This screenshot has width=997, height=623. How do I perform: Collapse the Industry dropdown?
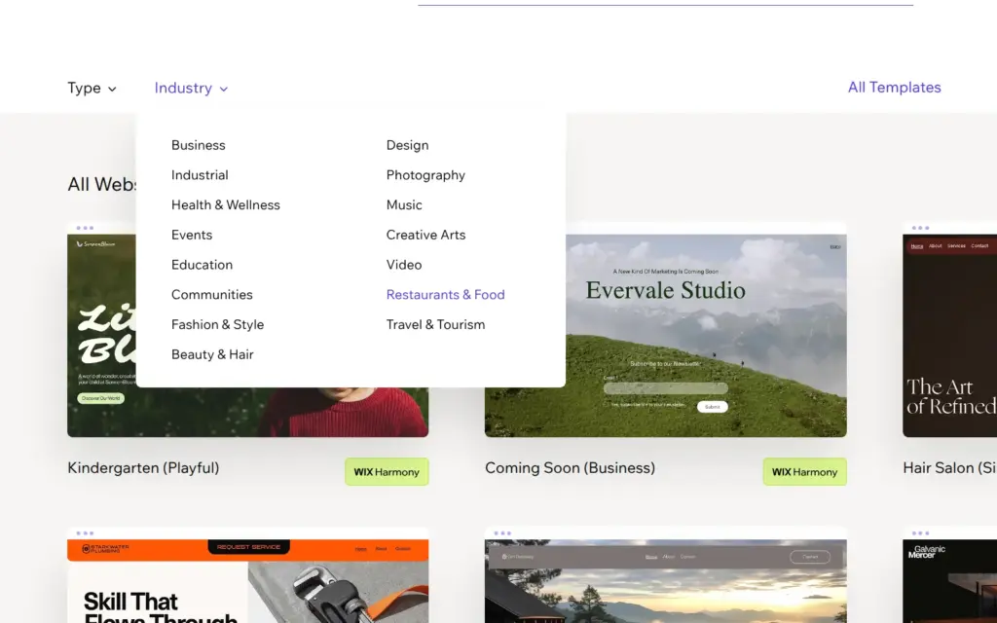[191, 88]
